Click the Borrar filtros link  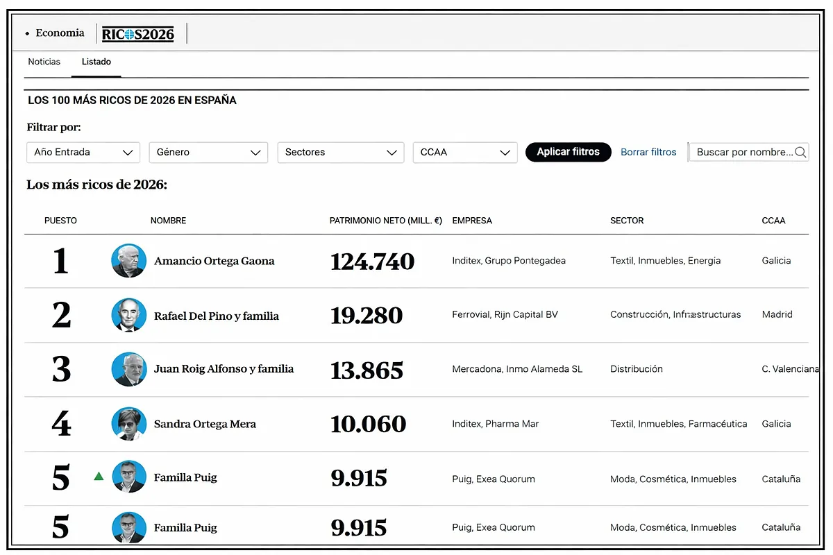648,153
